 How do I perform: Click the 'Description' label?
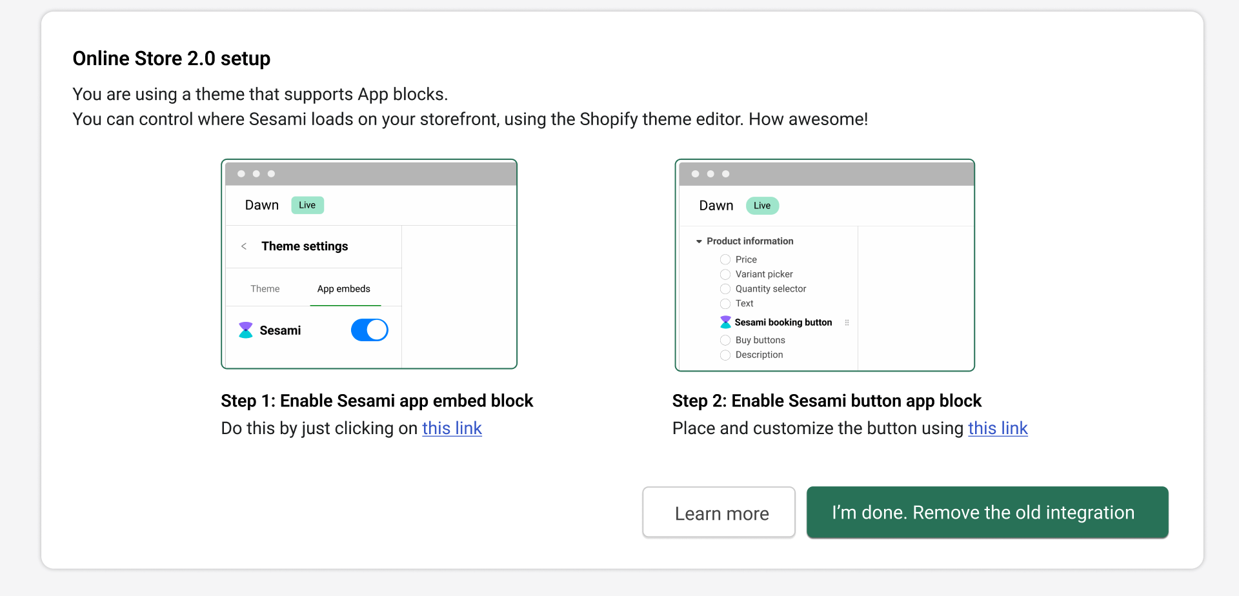coord(759,355)
